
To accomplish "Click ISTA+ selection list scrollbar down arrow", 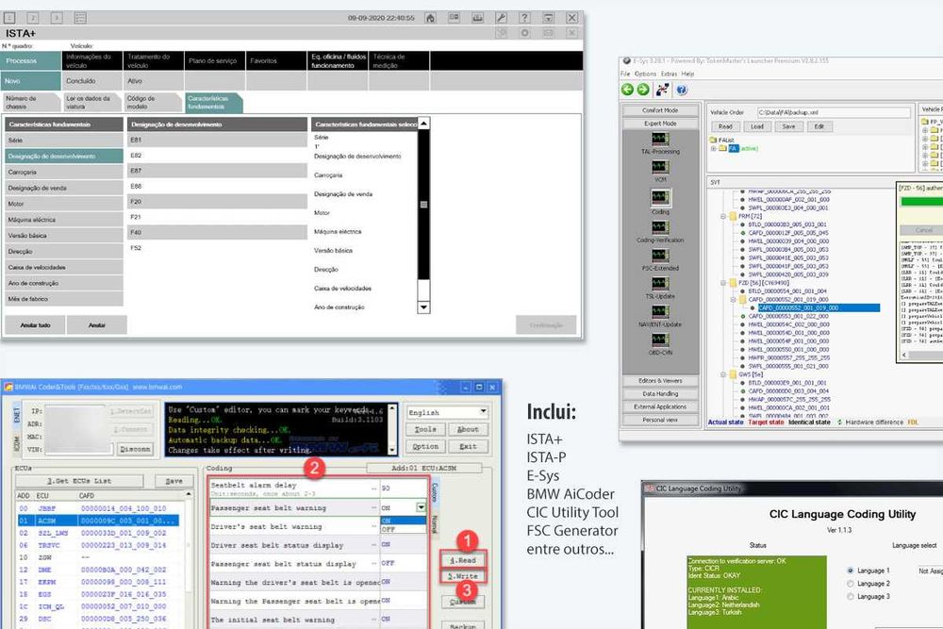I will [x=423, y=306].
